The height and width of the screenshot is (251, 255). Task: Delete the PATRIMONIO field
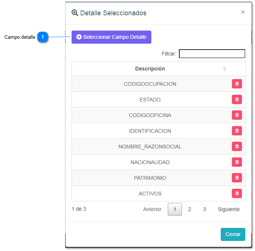(237, 178)
